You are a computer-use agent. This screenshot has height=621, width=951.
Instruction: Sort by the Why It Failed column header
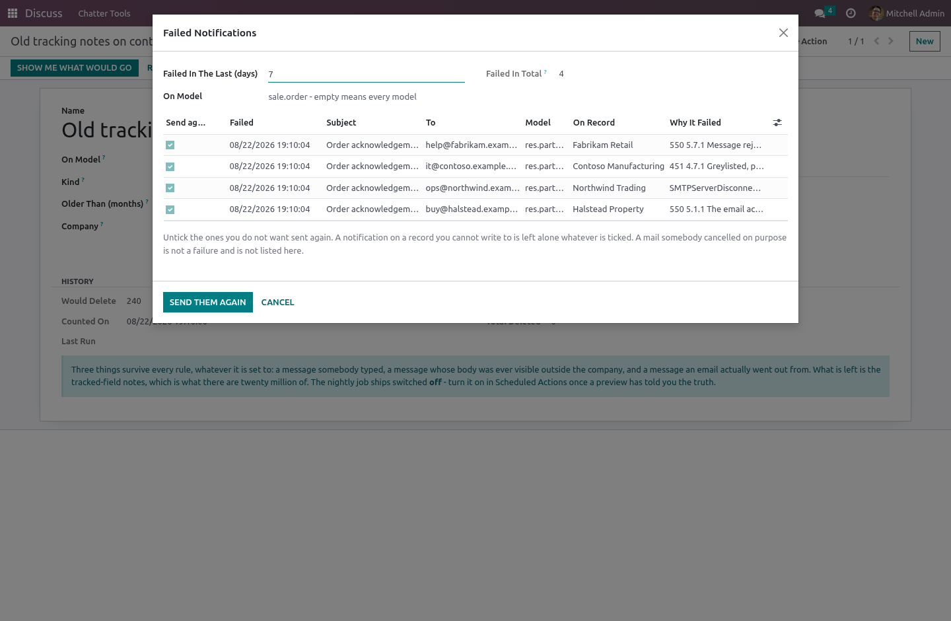[695, 123]
